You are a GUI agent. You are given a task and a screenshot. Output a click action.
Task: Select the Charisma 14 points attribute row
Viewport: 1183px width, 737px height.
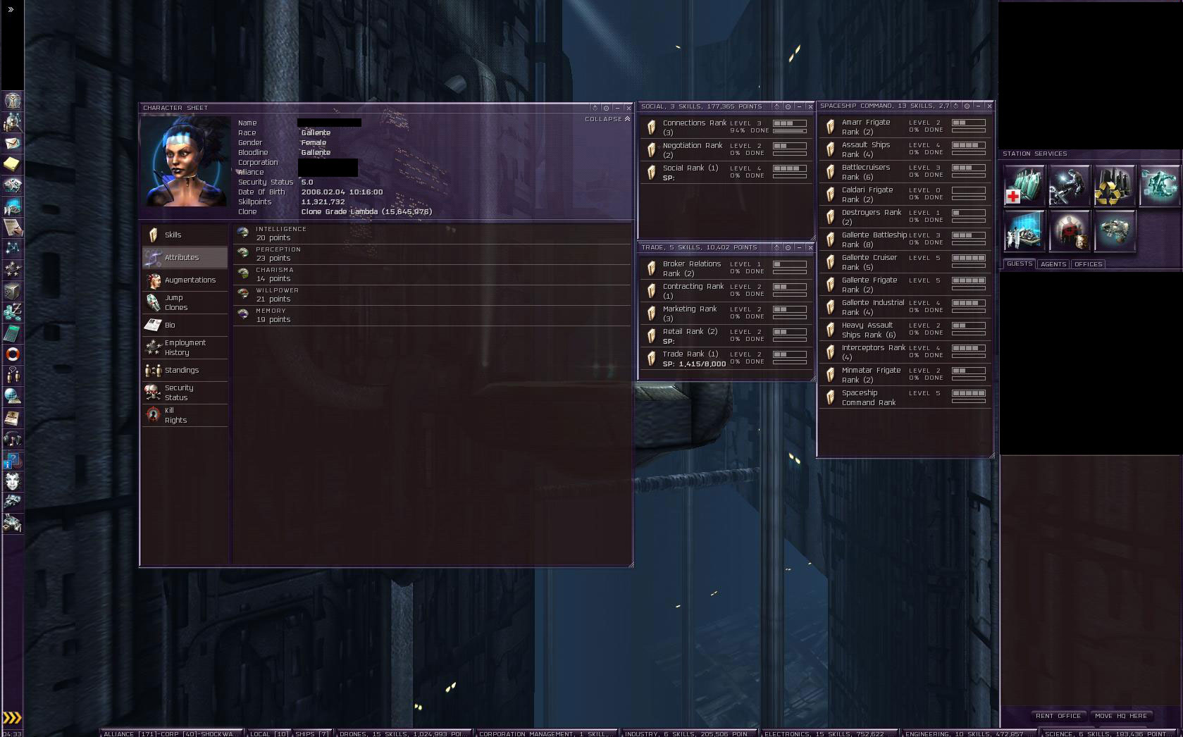coord(432,274)
